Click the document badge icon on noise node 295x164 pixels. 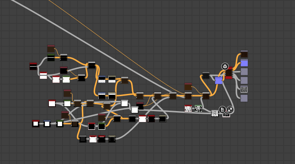click(x=222, y=109)
